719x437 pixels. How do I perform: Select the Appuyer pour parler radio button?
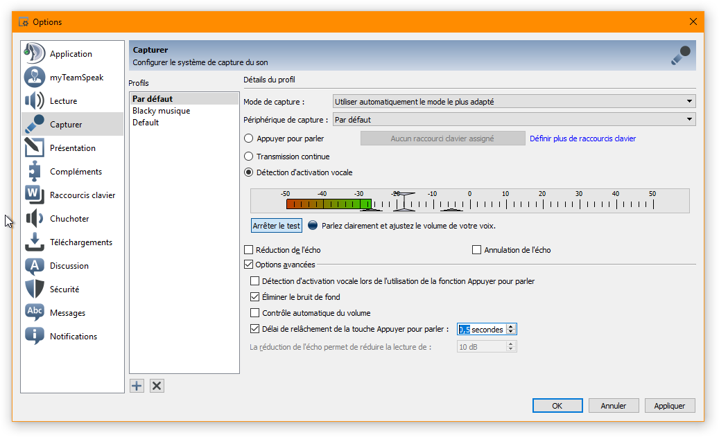(x=249, y=139)
